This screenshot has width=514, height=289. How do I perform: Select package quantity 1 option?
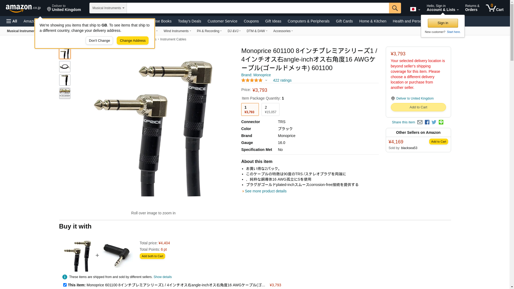click(250, 109)
